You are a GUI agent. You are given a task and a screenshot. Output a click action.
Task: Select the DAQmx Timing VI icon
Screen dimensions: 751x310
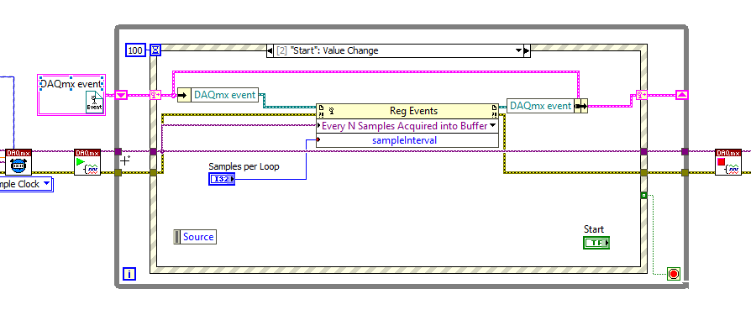pos(18,162)
